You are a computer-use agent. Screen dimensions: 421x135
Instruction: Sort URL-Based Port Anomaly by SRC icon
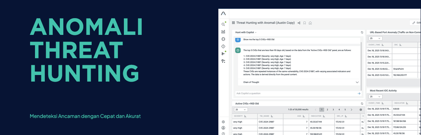[x=401, y=45]
